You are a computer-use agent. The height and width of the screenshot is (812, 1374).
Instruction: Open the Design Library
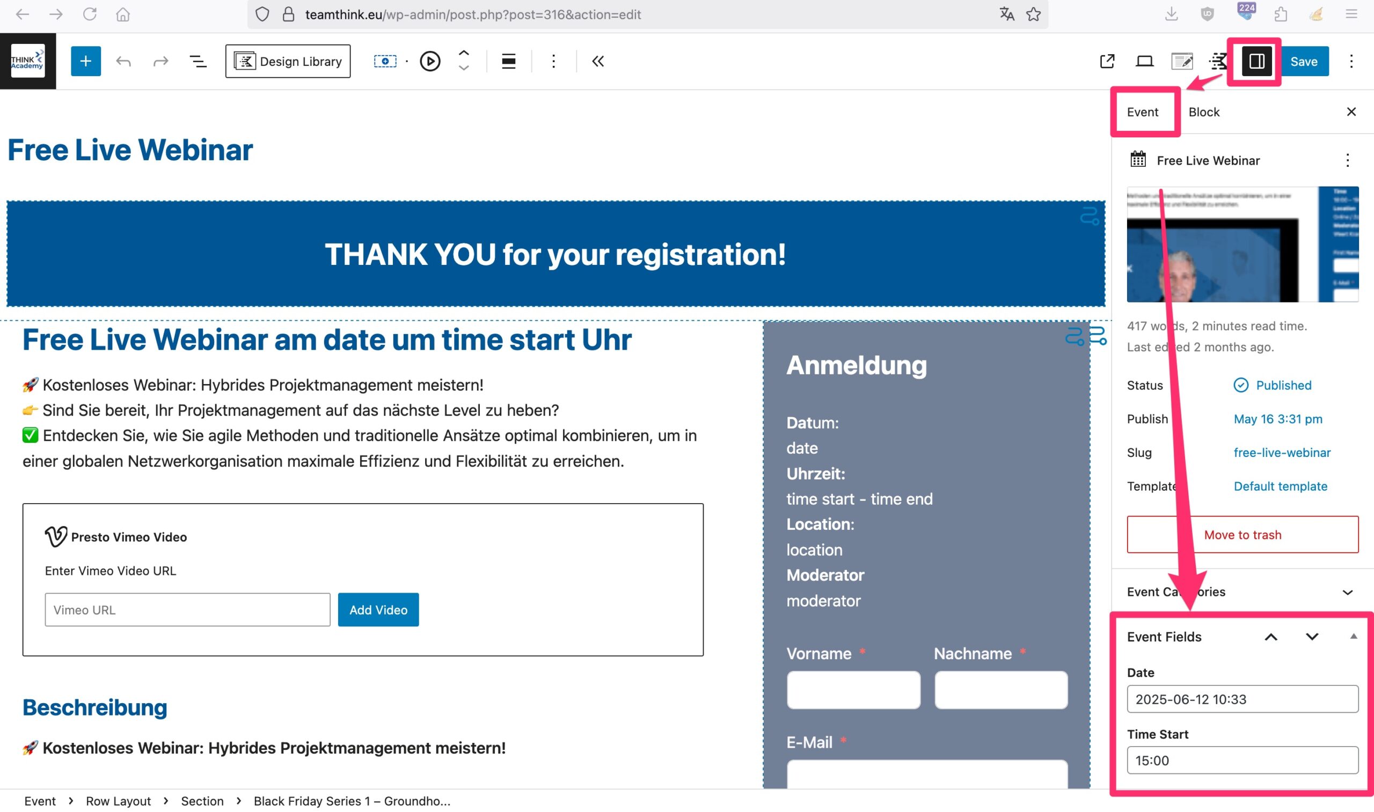click(288, 61)
